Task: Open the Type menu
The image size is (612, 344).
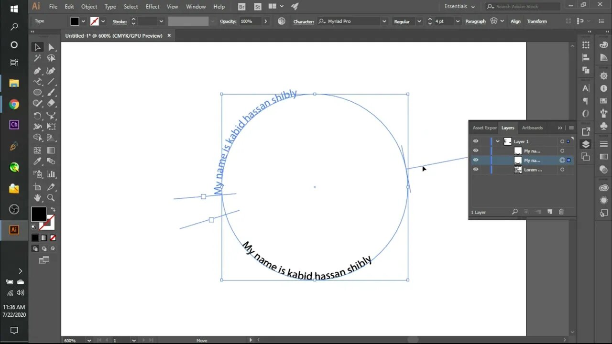Action: [x=110, y=7]
